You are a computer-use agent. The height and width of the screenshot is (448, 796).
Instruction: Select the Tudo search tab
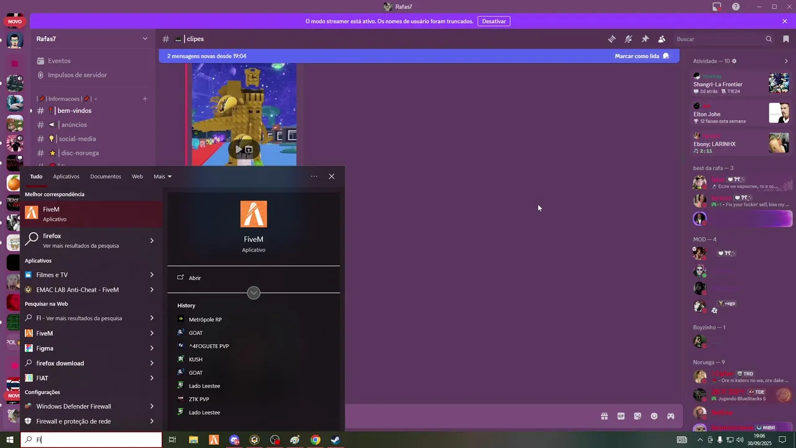(36, 176)
